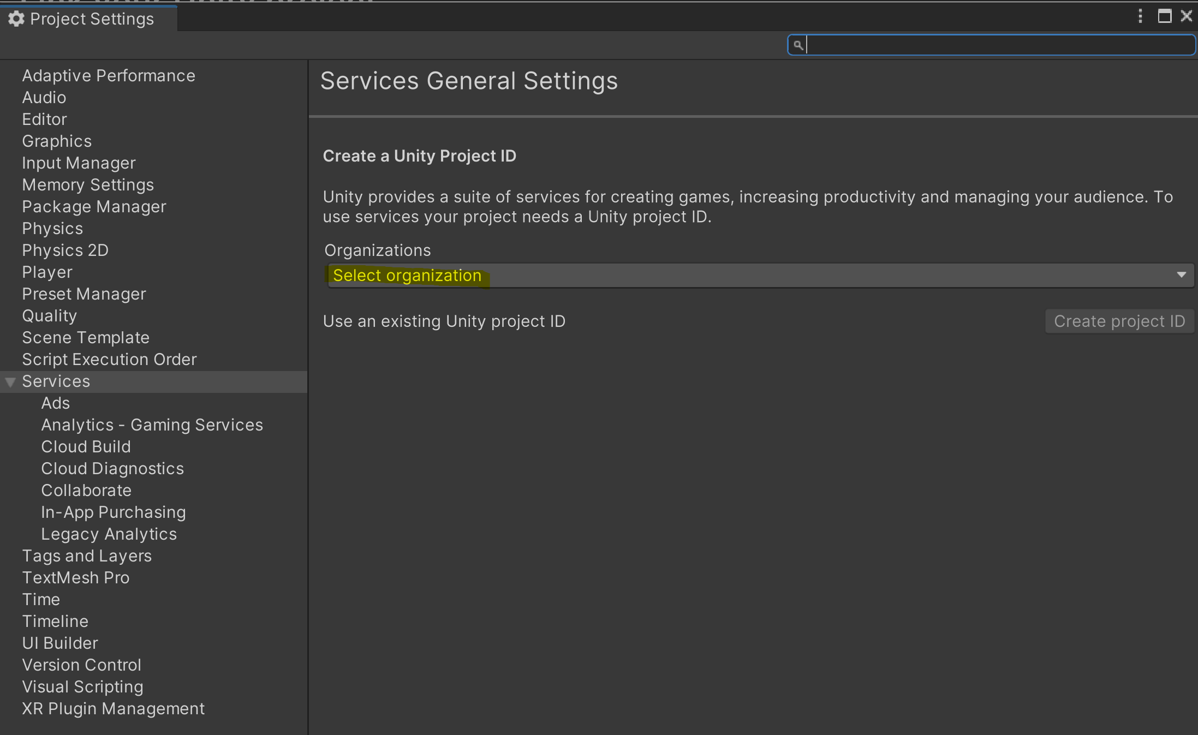
Task: Close the Project Settings window
Action: click(x=1187, y=16)
